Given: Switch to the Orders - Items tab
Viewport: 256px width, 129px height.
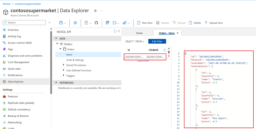Looking at the screenshot, I should [167, 33].
